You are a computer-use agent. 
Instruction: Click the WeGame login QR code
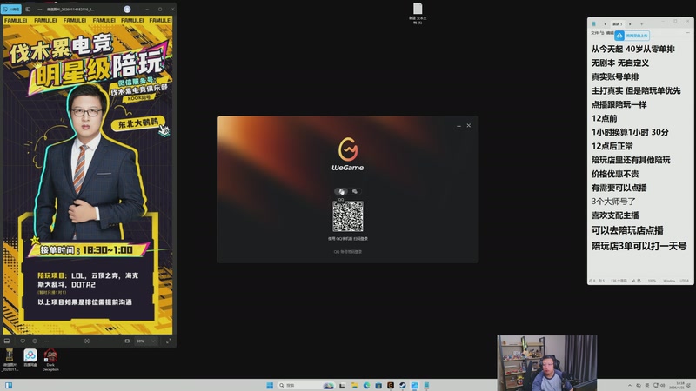(x=348, y=216)
